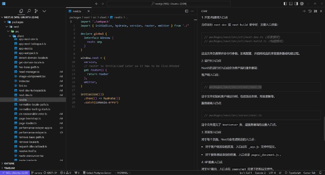The width and height of the screenshot is (325, 175).
Task: Select the next.ts editor tab
Action: pos(79,11)
